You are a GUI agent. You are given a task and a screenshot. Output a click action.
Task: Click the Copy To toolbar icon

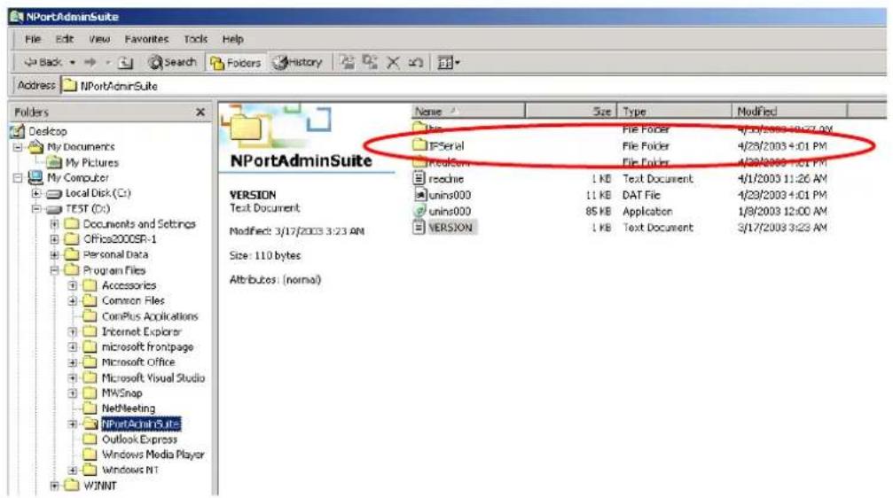coord(370,62)
